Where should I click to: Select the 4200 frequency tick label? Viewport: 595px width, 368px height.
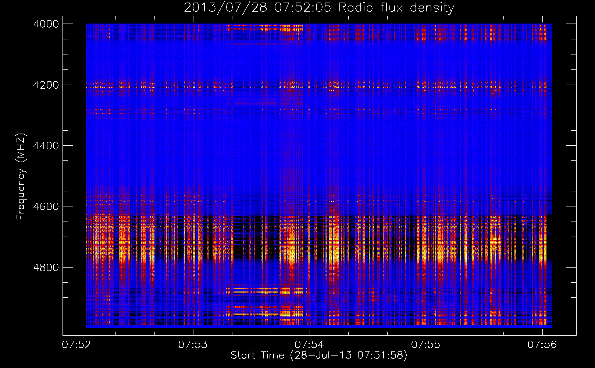[x=46, y=85]
